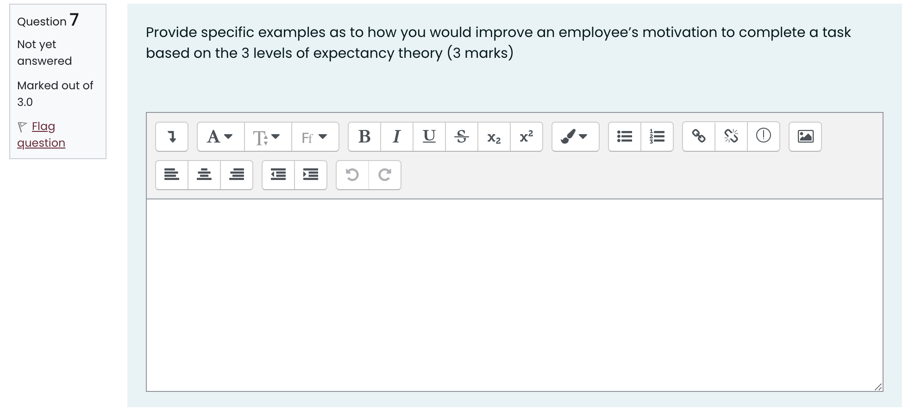Apply strikethrough formatting
Viewport: 915px width, 409px height.
pyautogui.click(x=461, y=136)
